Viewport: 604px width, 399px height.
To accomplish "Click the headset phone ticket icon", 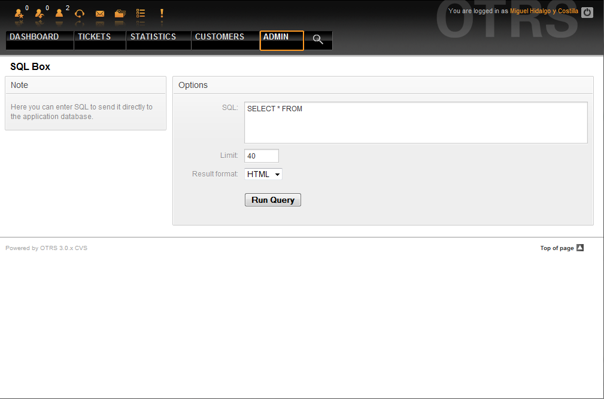I will tap(79, 13).
